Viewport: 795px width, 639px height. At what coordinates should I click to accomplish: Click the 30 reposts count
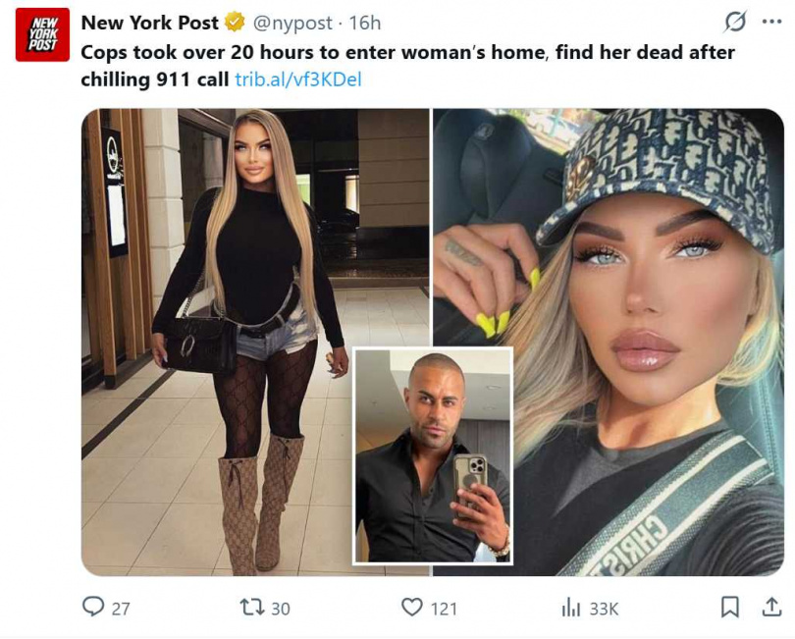tap(281, 608)
